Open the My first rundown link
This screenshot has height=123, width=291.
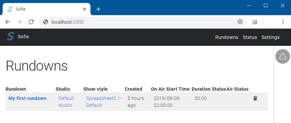[27, 98]
